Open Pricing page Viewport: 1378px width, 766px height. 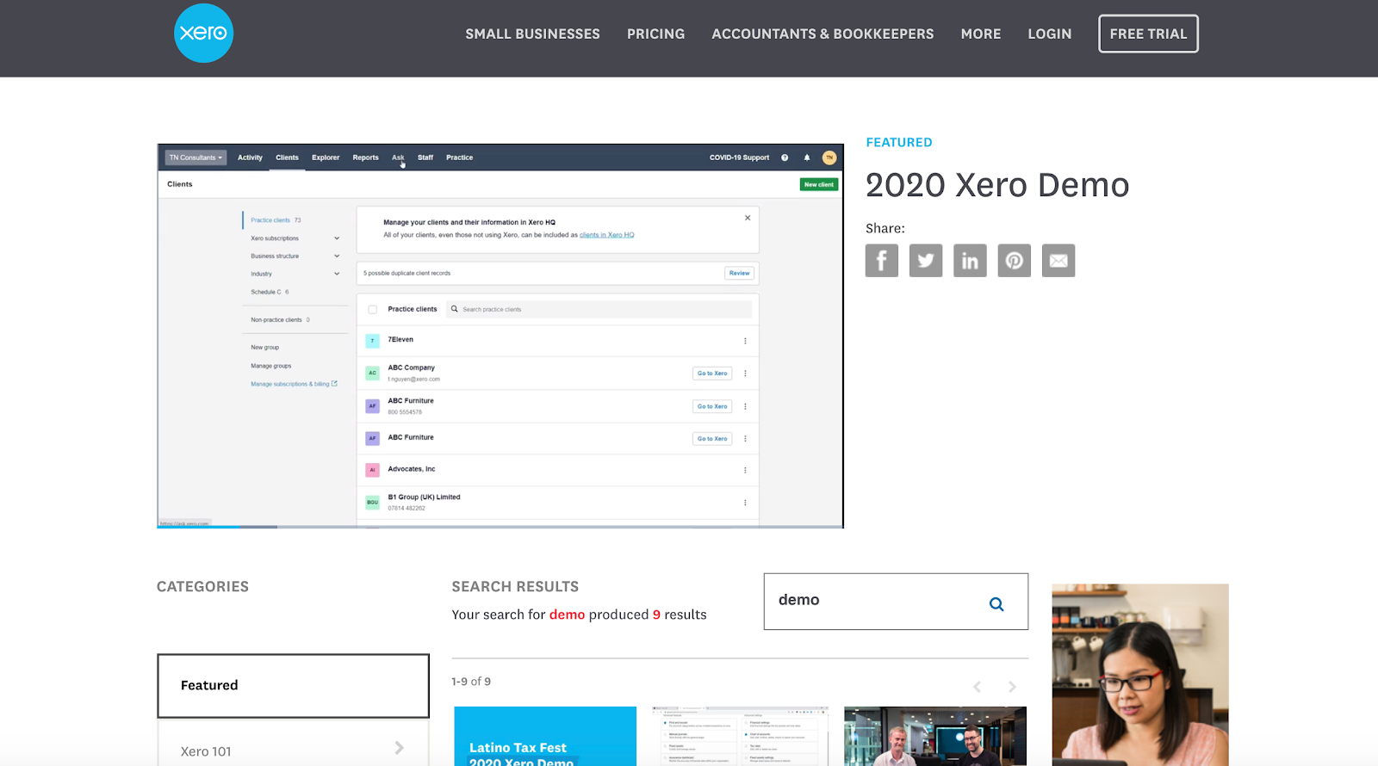click(655, 34)
